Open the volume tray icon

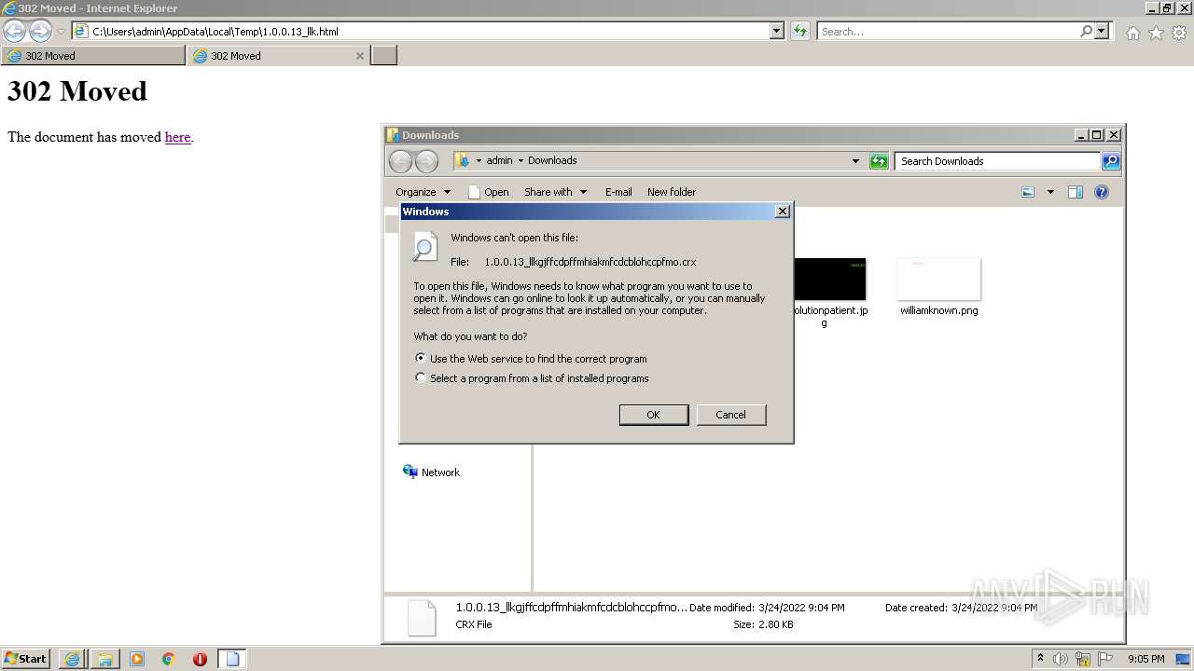click(x=1061, y=659)
